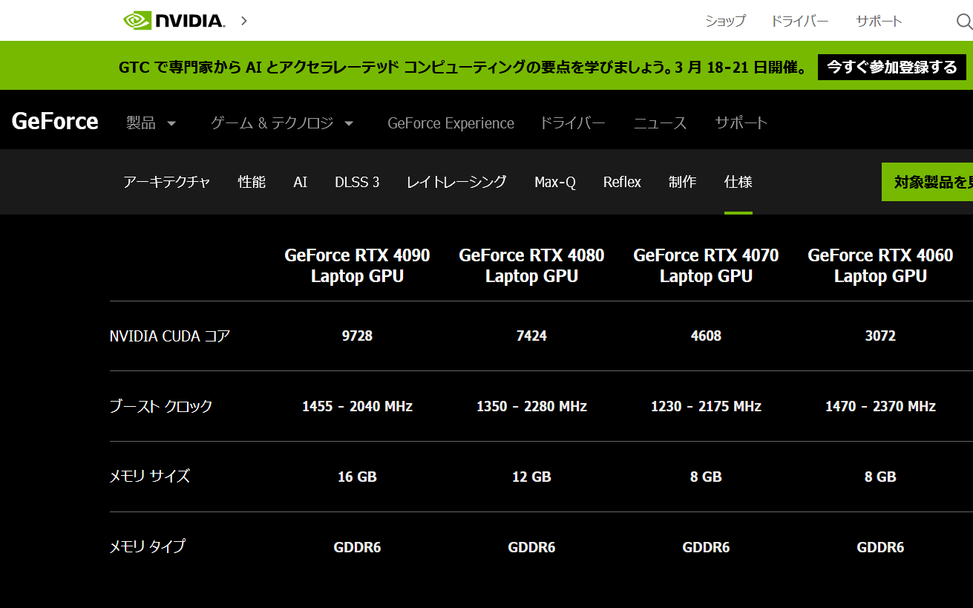This screenshot has width=973, height=608.
Task: Switch to the DLSS 3 tab
Action: 357,182
